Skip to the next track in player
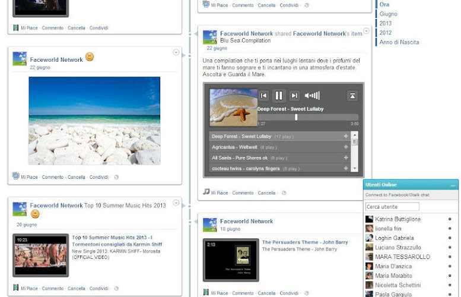The image size is (461, 297). pyautogui.click(x=294, y=96)
